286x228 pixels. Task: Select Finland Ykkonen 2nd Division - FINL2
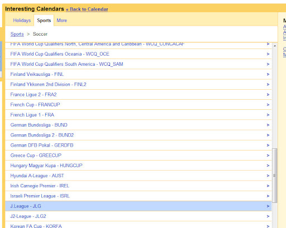(x=139, y=84)
